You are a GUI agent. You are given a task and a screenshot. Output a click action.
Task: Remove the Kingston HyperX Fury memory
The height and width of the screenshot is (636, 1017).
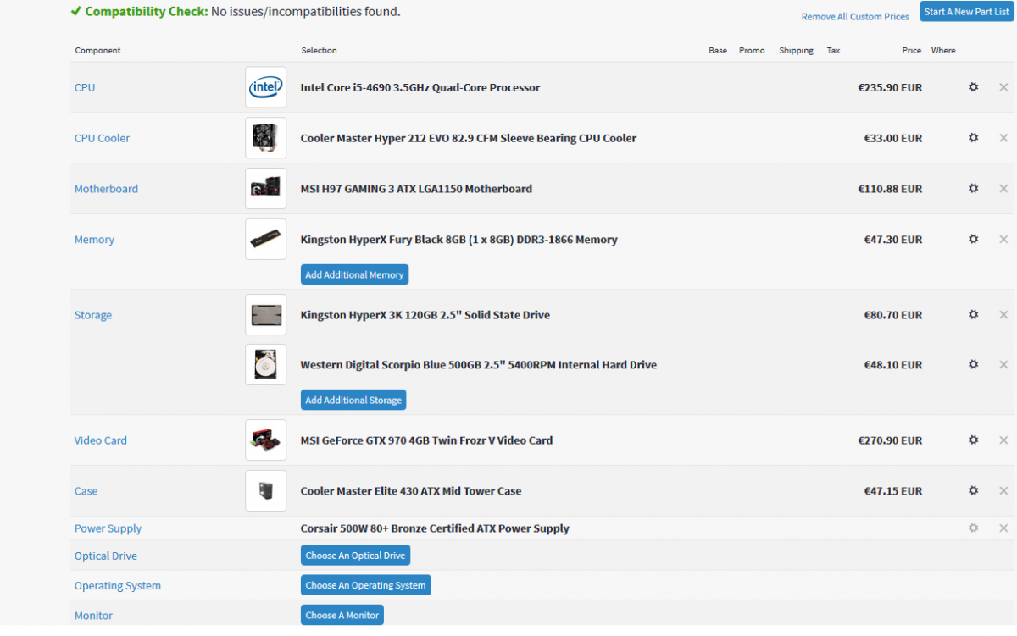coord(1003,240)
